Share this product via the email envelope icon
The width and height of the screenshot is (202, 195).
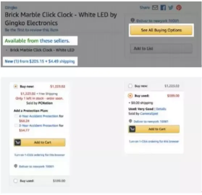(155, 8)
